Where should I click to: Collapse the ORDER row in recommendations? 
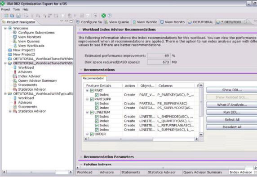point(87,134)
